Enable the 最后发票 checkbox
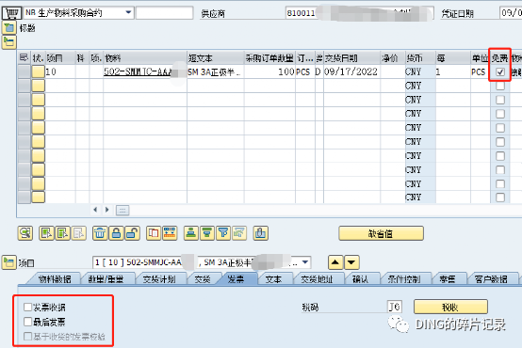 (x=28, y=322)
